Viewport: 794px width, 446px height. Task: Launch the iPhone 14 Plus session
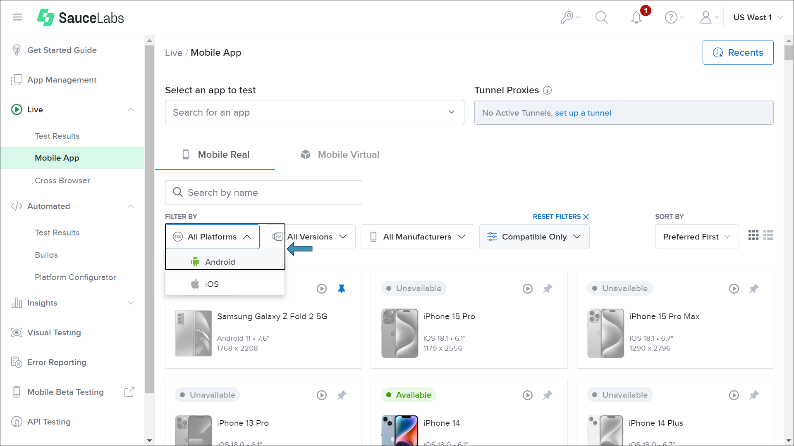pos(734,395)
